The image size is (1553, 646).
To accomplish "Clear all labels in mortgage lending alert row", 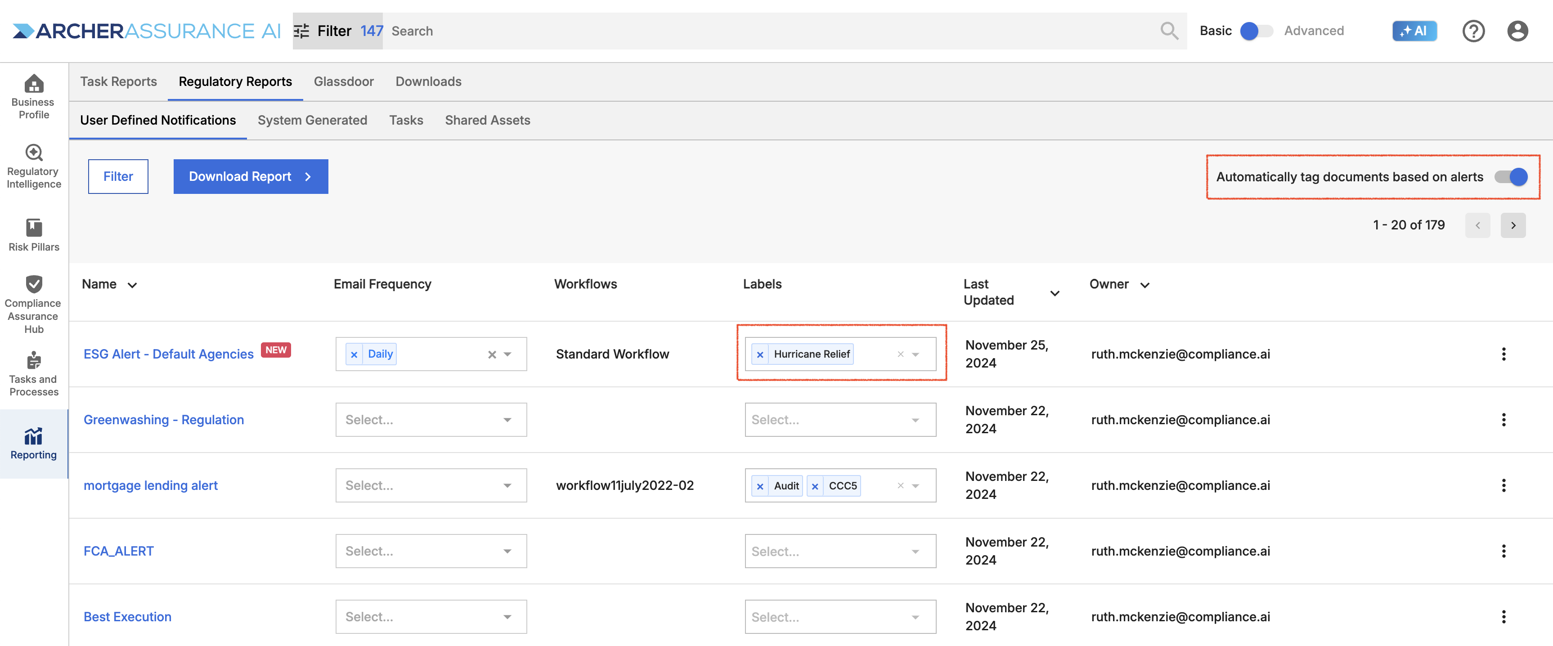I will click(x=900, y=486).
